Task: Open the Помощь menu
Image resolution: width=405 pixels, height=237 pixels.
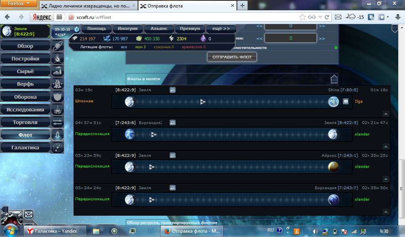Action: click(x=97, y=28)
